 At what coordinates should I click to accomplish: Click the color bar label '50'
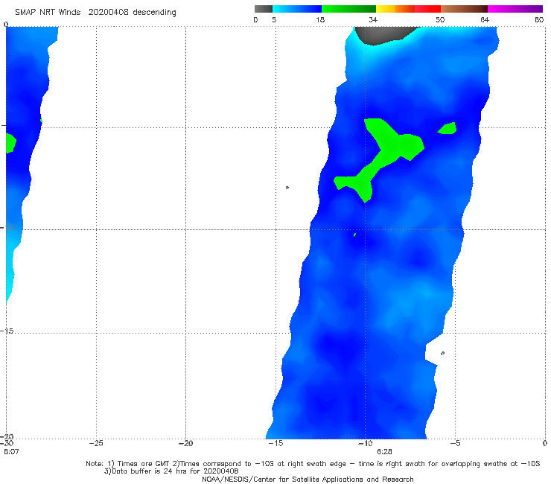(440, 19)
